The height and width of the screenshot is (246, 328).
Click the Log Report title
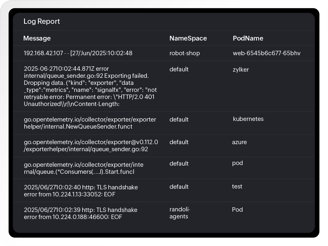click(x=42, y=21)
